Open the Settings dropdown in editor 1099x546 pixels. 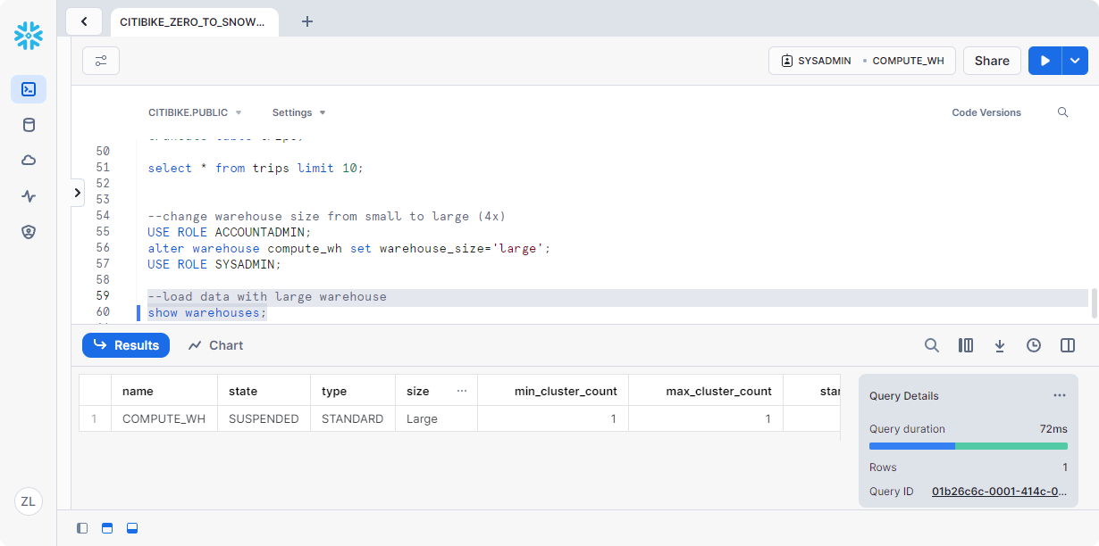[x=298, y=112]
